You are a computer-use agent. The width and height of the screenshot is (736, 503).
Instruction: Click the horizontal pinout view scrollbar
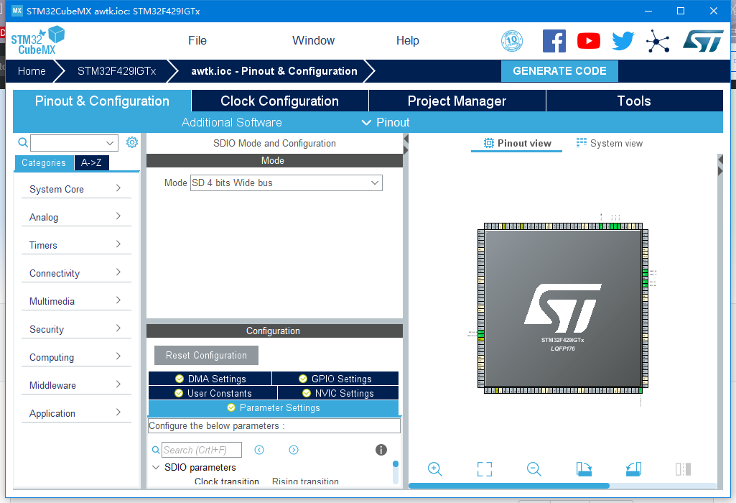509,486
